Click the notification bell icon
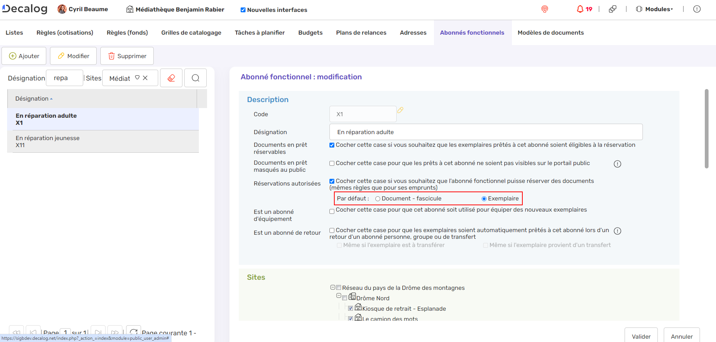The width and height of the screenshot is (716, 342). pyautogui.click(x=580, y=9)
